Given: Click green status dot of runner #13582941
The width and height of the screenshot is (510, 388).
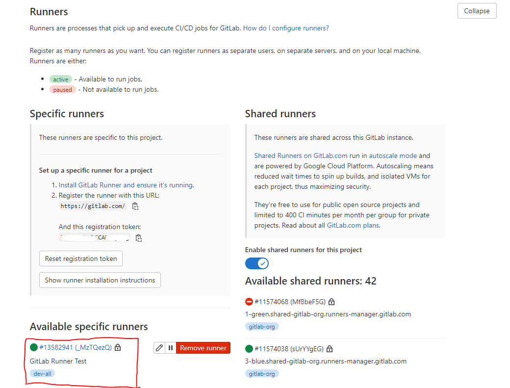Looking at the screenshot, I should tap(33, 347).
